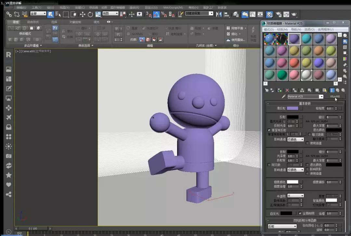Switch to the 对象绘制 ribbon tab
The width and height of the screenshot is (351, 236).
point(75,22)
